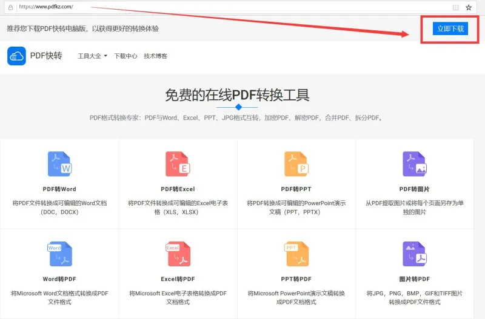485x319 pixels.
Task: Click the subtitle starting 'PDF格式转换专家'
Action: tap(236, 117)
